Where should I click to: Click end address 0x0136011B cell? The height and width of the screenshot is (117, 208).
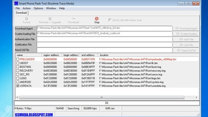(88, 78)
